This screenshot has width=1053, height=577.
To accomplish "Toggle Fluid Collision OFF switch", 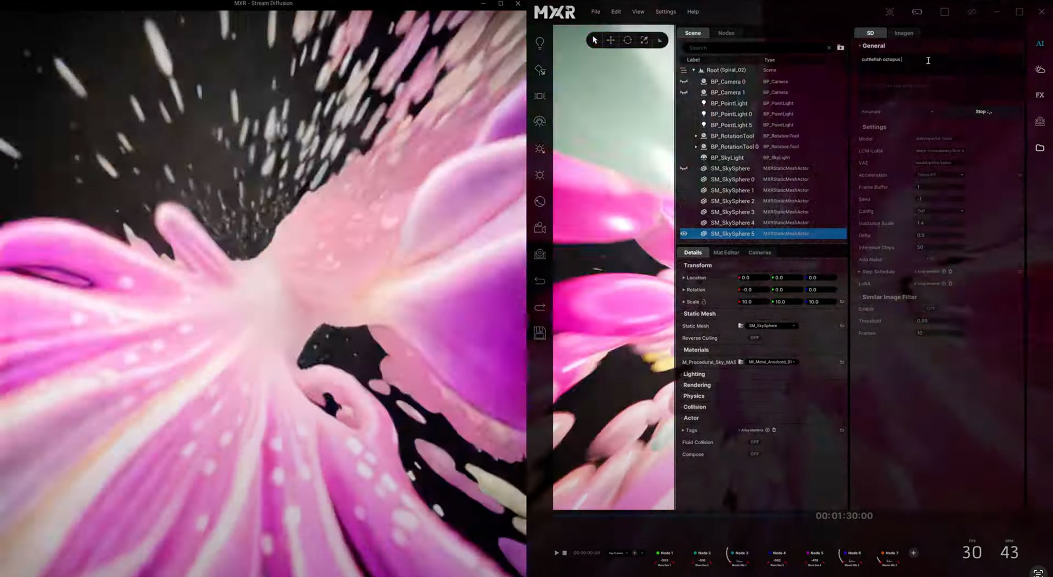I will click(x=754, y=442).
